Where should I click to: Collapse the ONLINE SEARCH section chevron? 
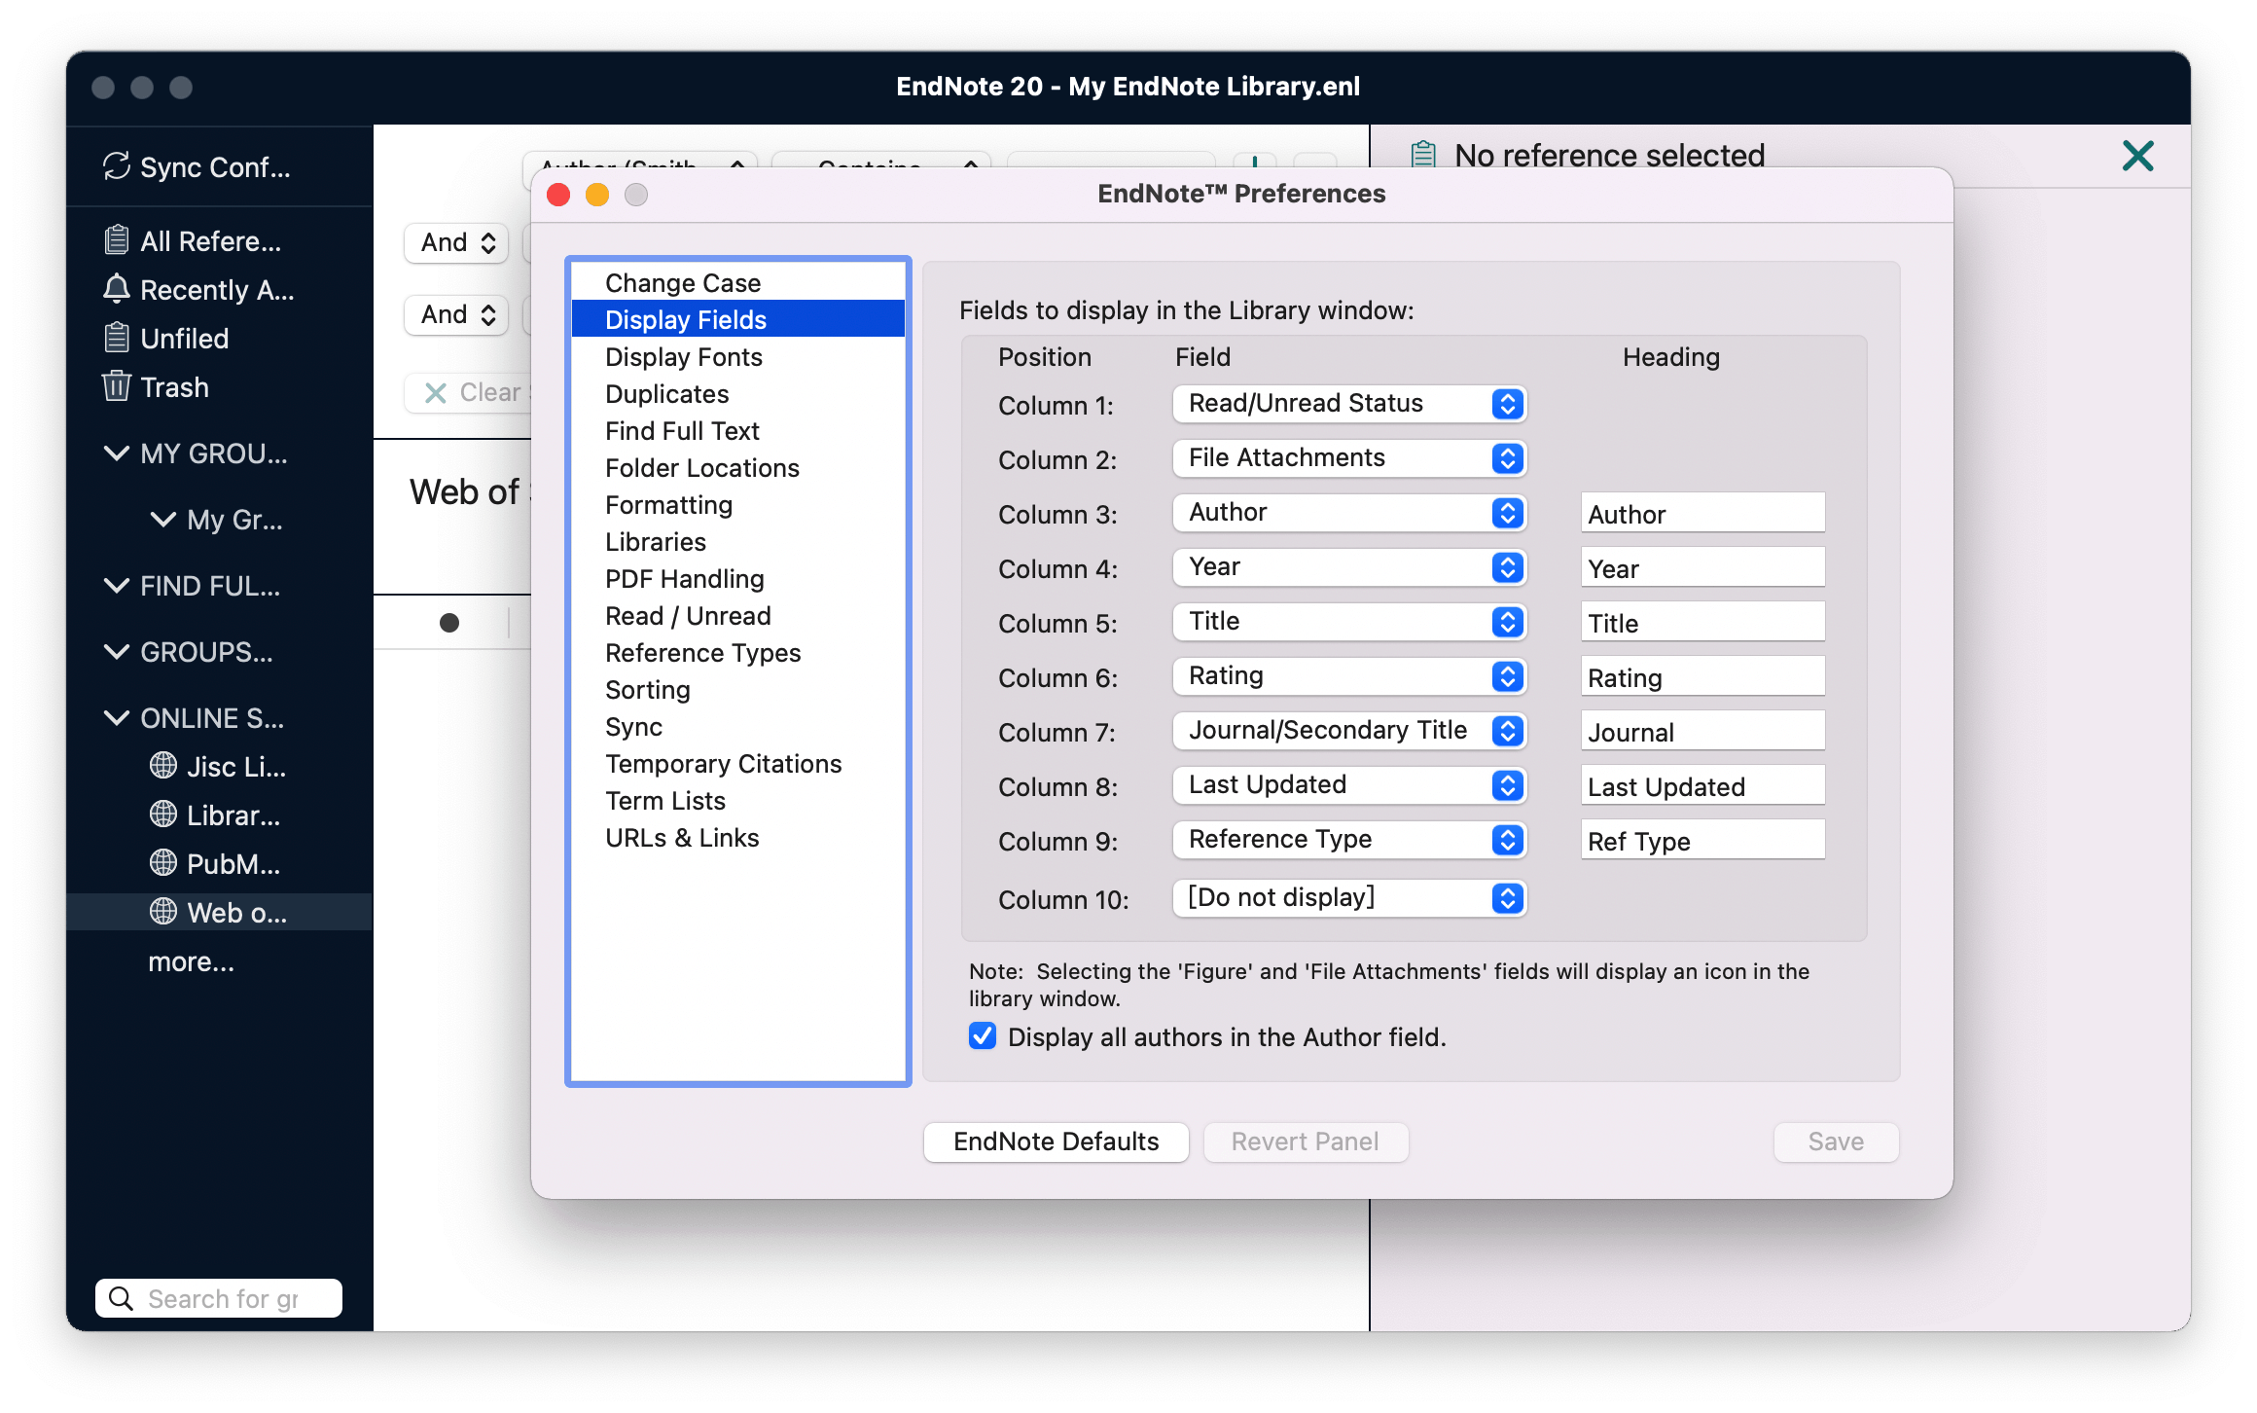point(116,717)
